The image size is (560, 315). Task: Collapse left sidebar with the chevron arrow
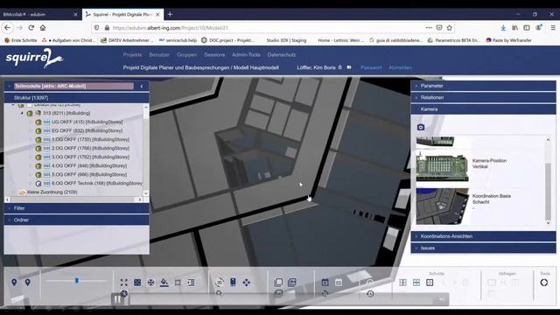(142, 86)
